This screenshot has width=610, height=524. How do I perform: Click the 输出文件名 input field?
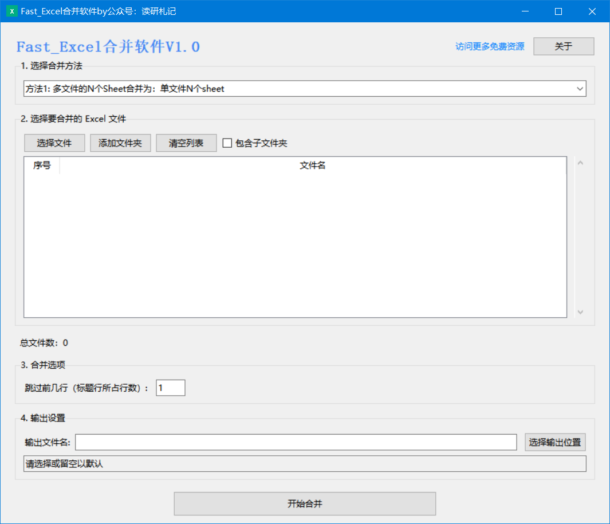point(296,442)
